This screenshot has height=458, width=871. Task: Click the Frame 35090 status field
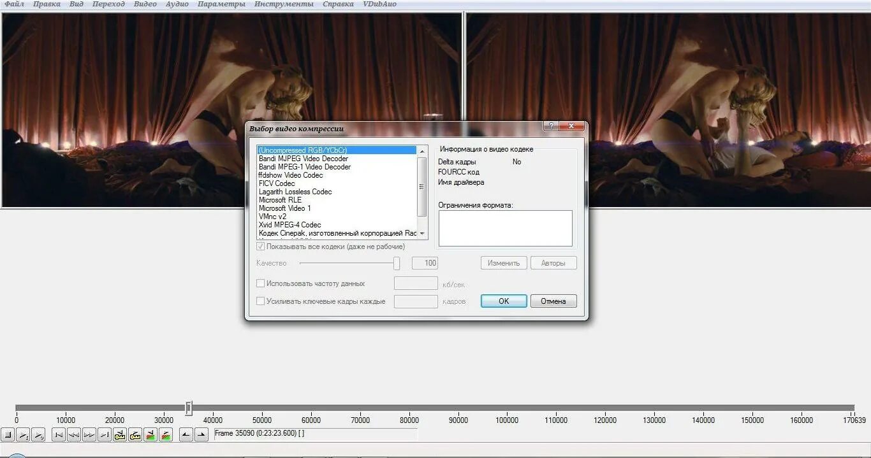coord(316,433)
